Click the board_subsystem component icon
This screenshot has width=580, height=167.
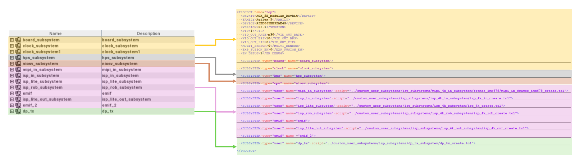click(x=18, y=40)
